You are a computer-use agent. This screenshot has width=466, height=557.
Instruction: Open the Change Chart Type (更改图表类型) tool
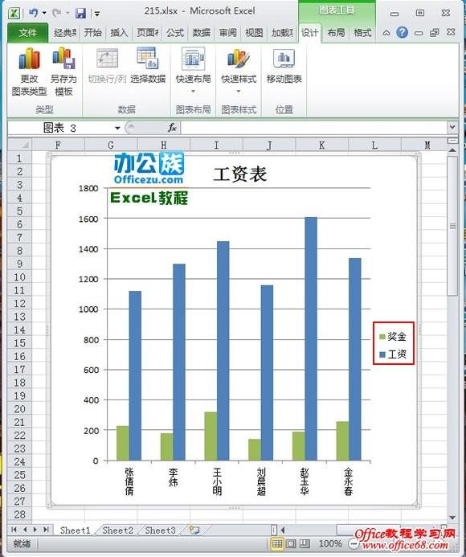click(x=29, y=72)
